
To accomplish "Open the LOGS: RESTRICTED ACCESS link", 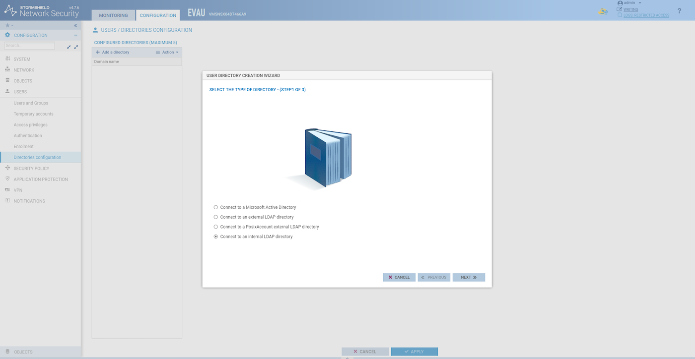I will tap(646, 15).
